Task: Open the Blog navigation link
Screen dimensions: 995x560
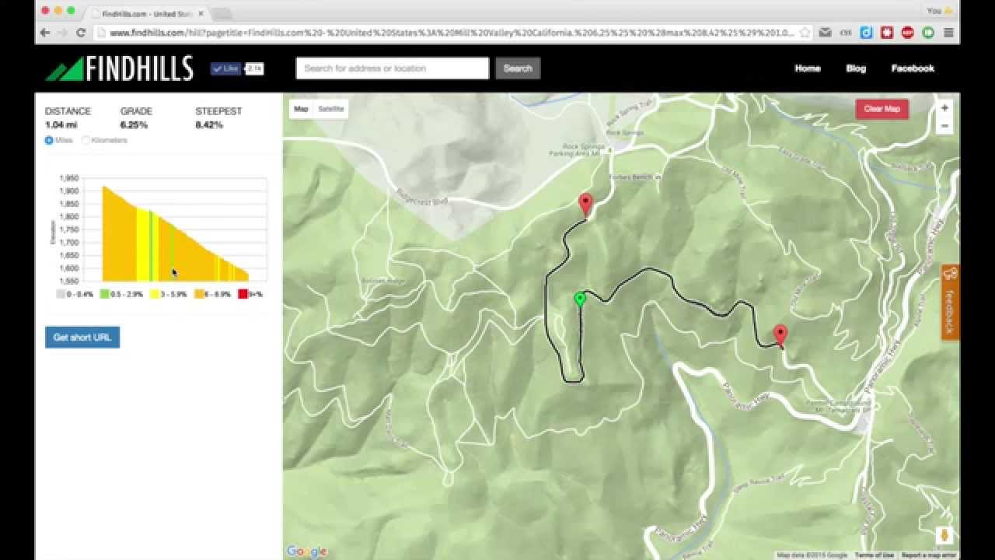Action: (856, 68)
